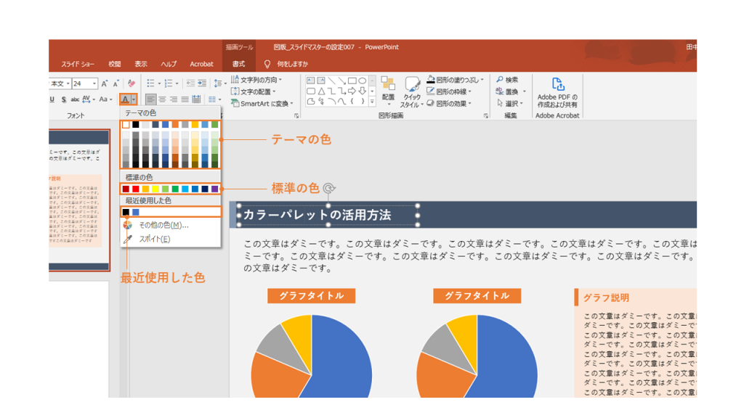Open the SmartArt に変換 dropdown
Viewport: 744px width, 418px height.
266,103
